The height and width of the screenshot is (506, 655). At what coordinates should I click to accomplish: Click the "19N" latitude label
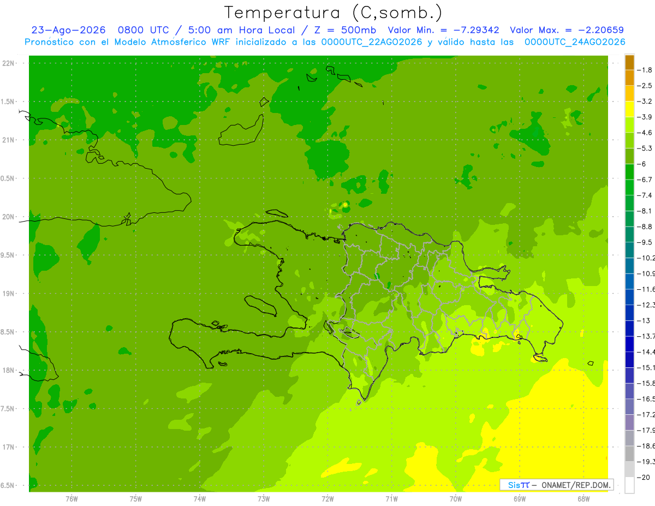click(9, 293)
